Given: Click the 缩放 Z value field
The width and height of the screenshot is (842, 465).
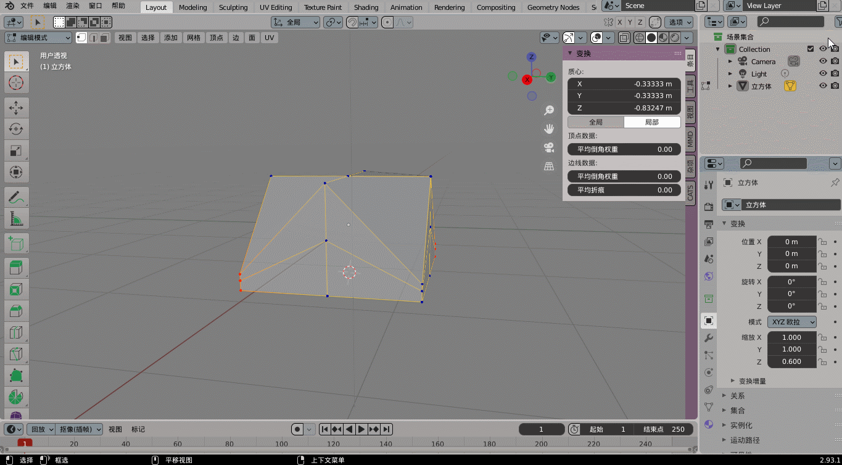Looking at the screenshot, I should pos(791,361).
